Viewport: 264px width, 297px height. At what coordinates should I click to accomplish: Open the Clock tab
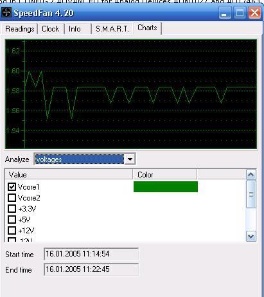click(51, 29)
